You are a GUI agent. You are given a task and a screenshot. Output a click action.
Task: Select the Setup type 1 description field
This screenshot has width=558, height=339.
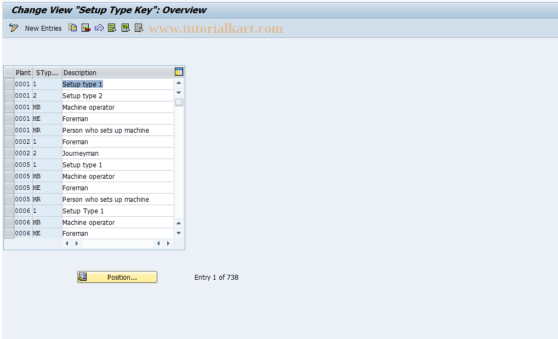coord(82,84)
